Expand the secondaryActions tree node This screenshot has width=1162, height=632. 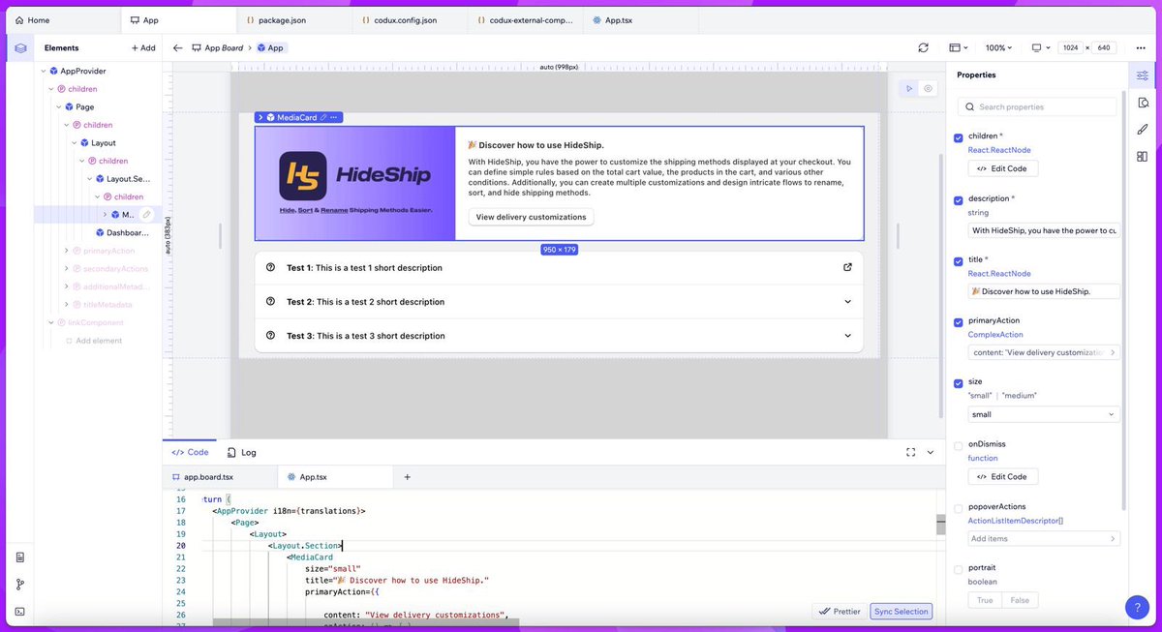(x=66, y=268)
